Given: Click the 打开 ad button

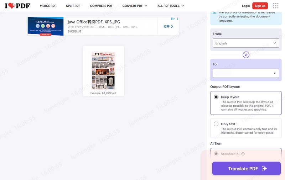Looking at the screenshot, I should coord(168,26).
